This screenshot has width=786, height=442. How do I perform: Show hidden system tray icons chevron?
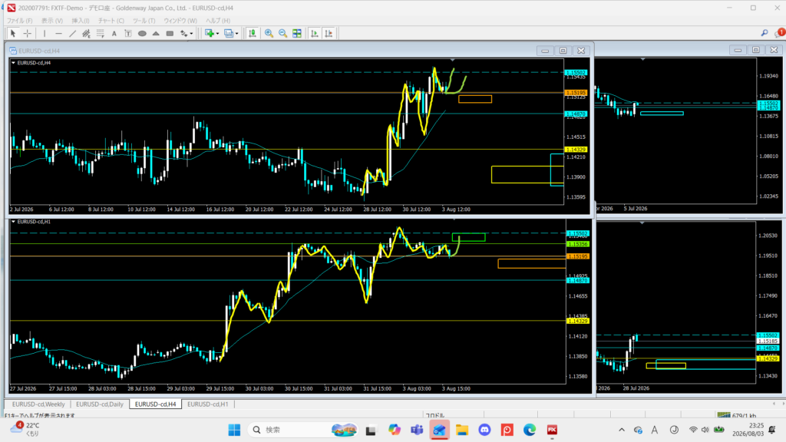622,430
